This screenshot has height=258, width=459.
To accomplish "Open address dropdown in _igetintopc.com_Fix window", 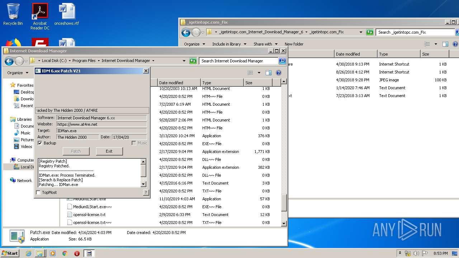I will [x=361, y=32].
